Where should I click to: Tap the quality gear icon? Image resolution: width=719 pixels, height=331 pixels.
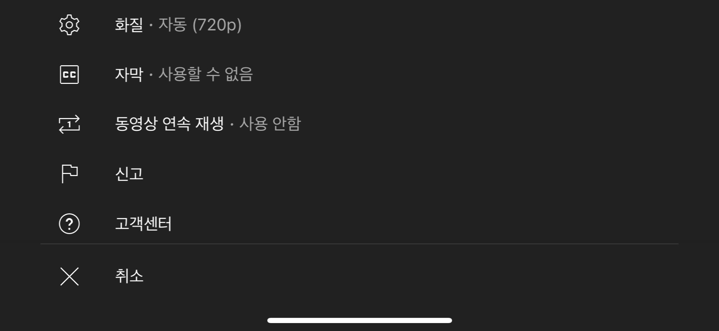point(69,25)
